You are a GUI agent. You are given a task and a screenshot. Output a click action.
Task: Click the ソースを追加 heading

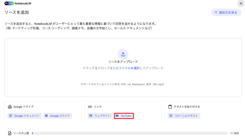pyautogui.click(x=17, y=12)
